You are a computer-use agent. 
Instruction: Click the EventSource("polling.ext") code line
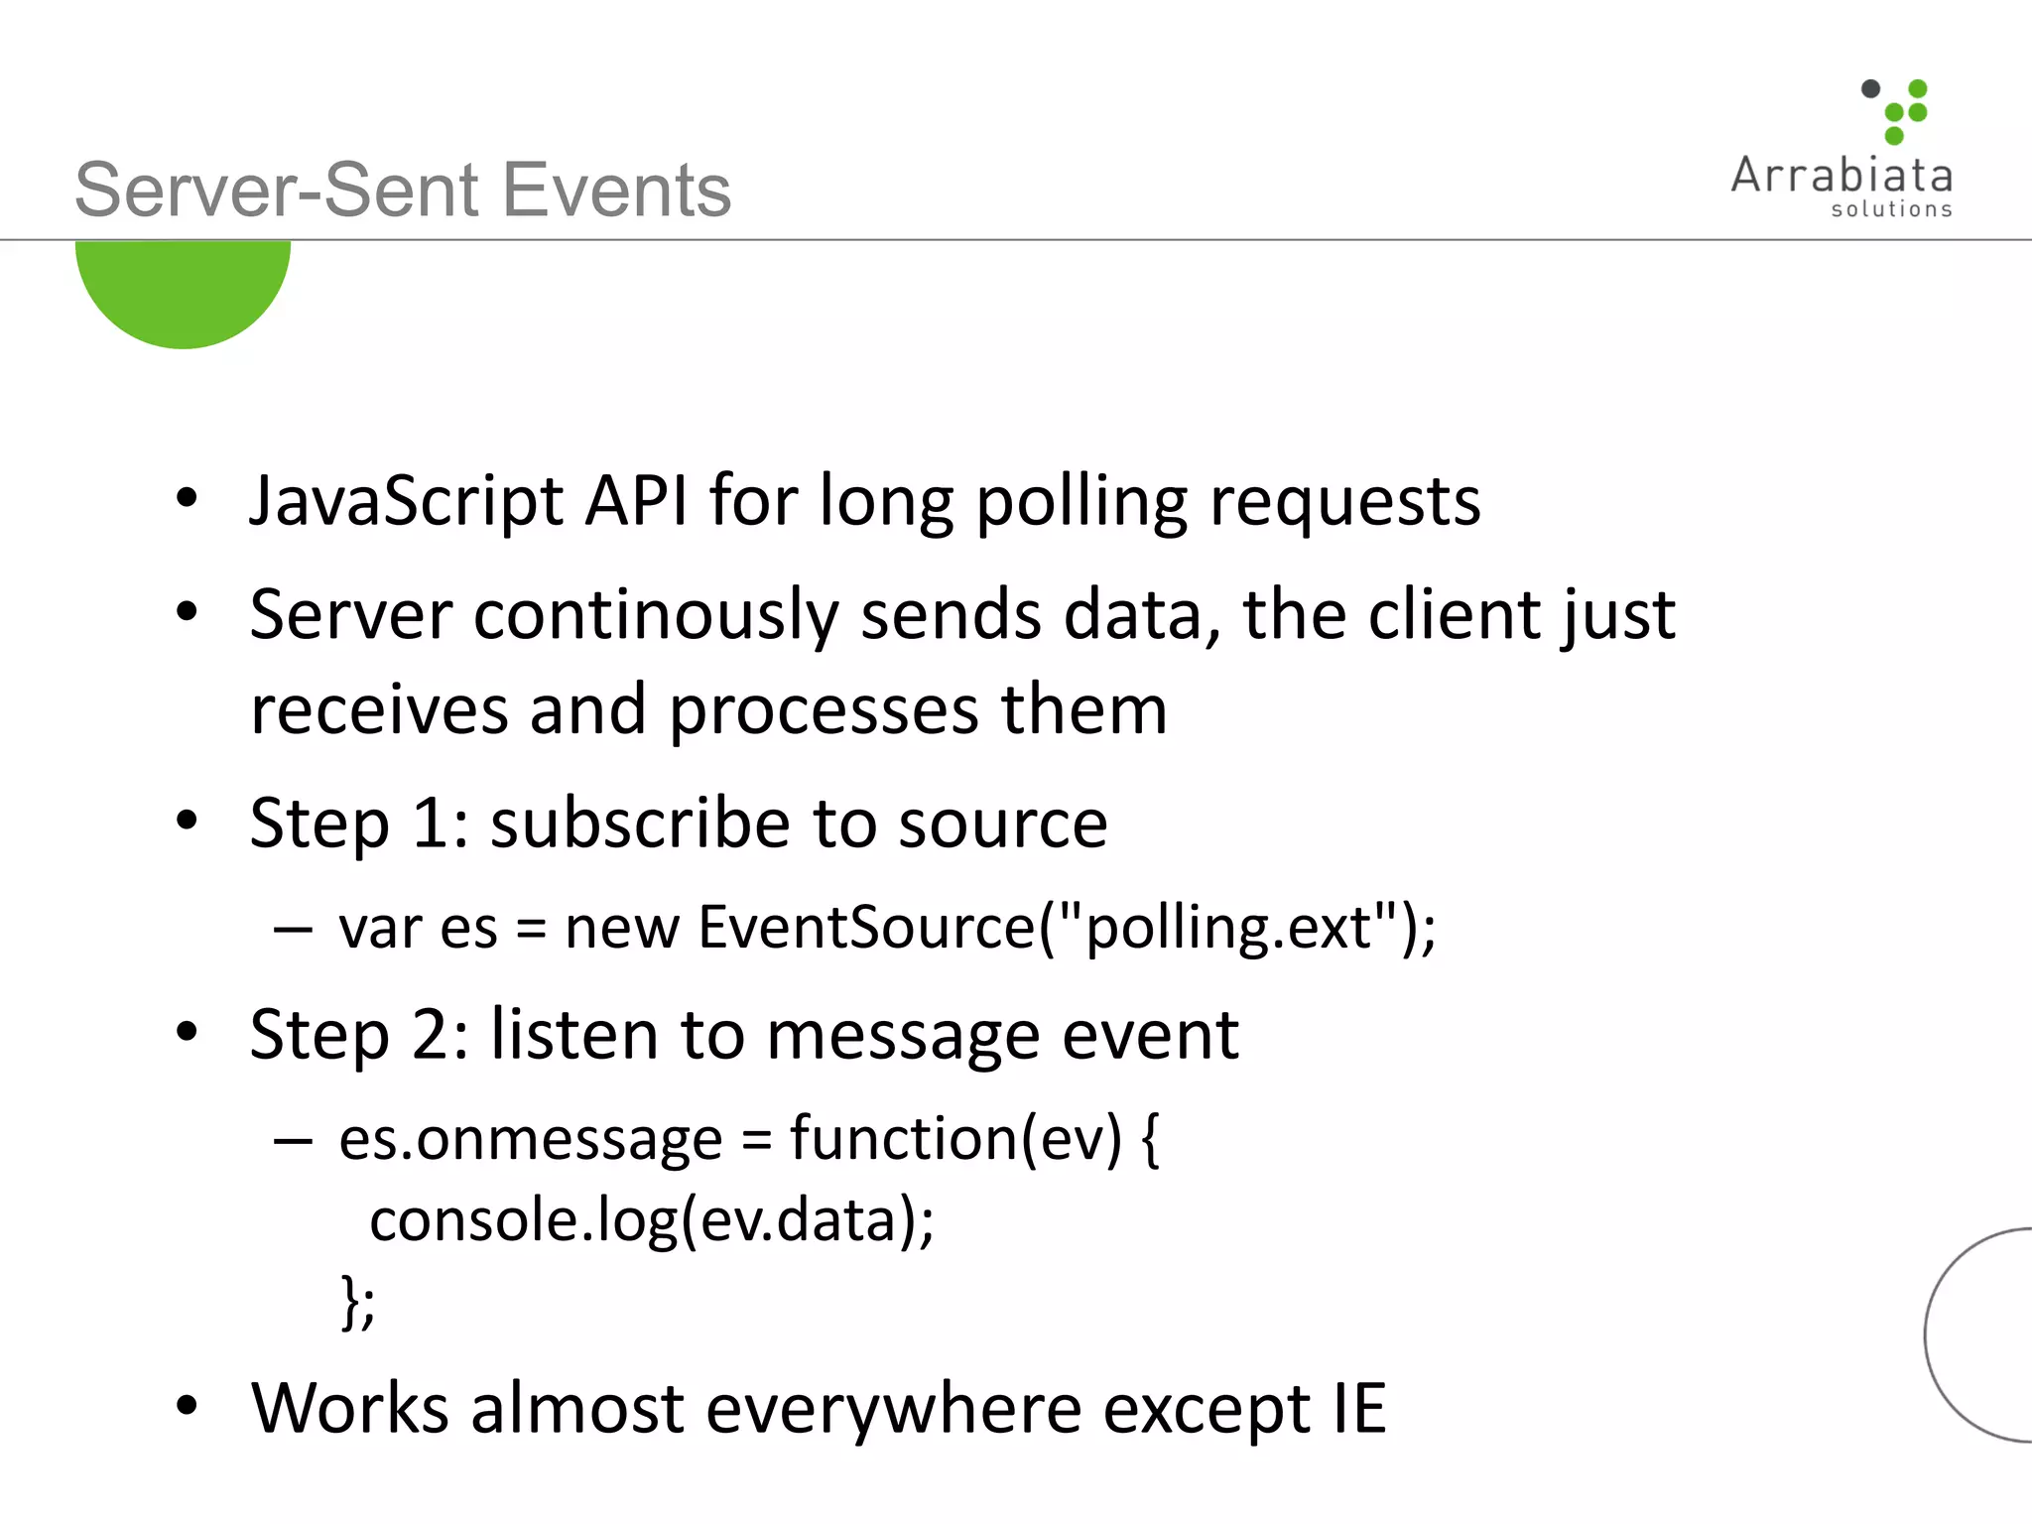(x=886, y=928)
